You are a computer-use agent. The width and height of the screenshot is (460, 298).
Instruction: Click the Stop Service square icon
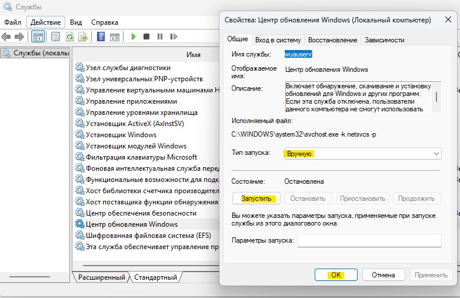[146, 37]
